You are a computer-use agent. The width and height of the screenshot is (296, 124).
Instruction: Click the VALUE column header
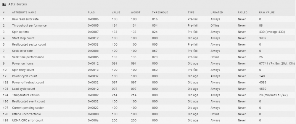click(x=116, y=12)
